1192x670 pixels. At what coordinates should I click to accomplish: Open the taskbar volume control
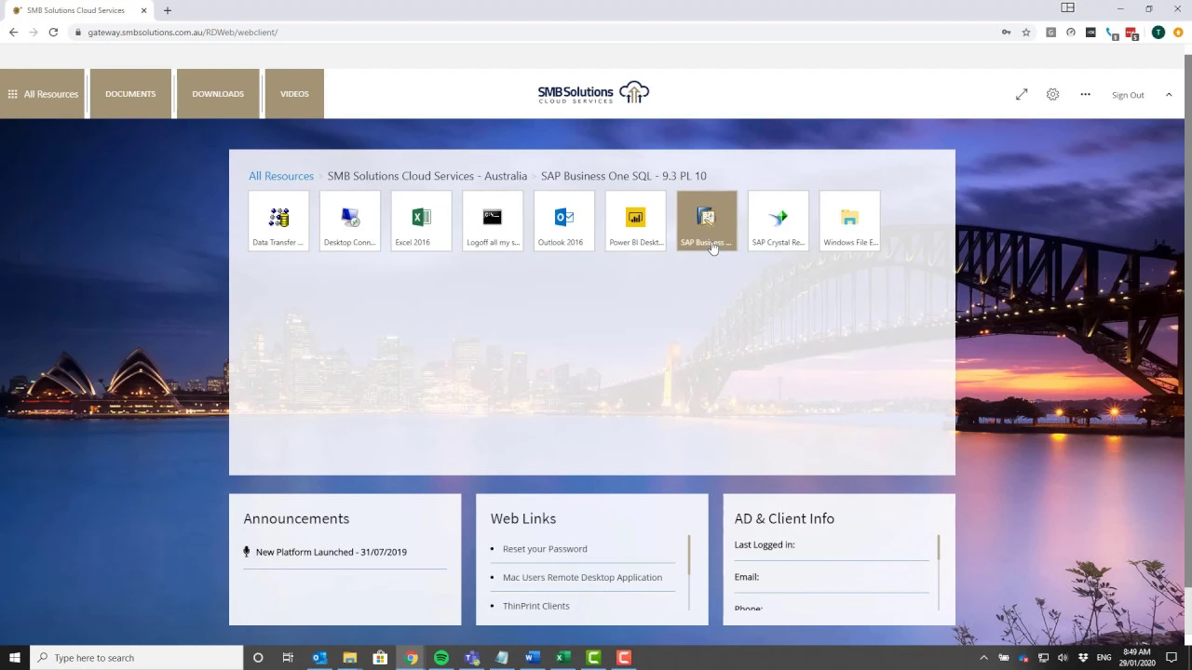(x=1063, y=658)
